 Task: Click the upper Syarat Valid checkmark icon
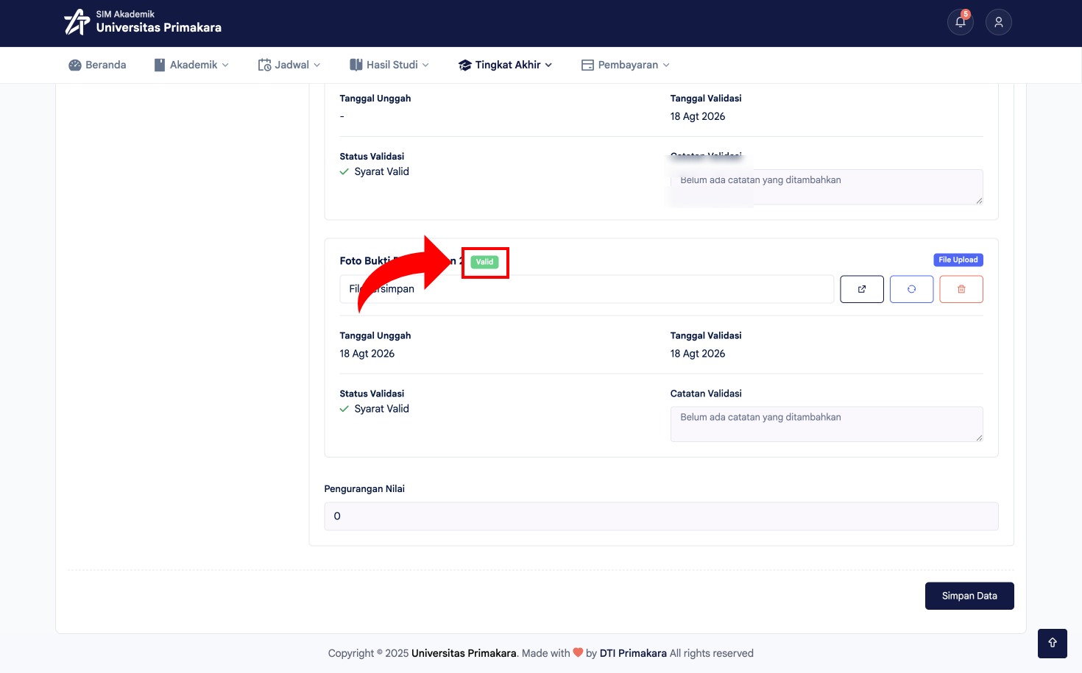pyautogui.click(x=344, y=171)
